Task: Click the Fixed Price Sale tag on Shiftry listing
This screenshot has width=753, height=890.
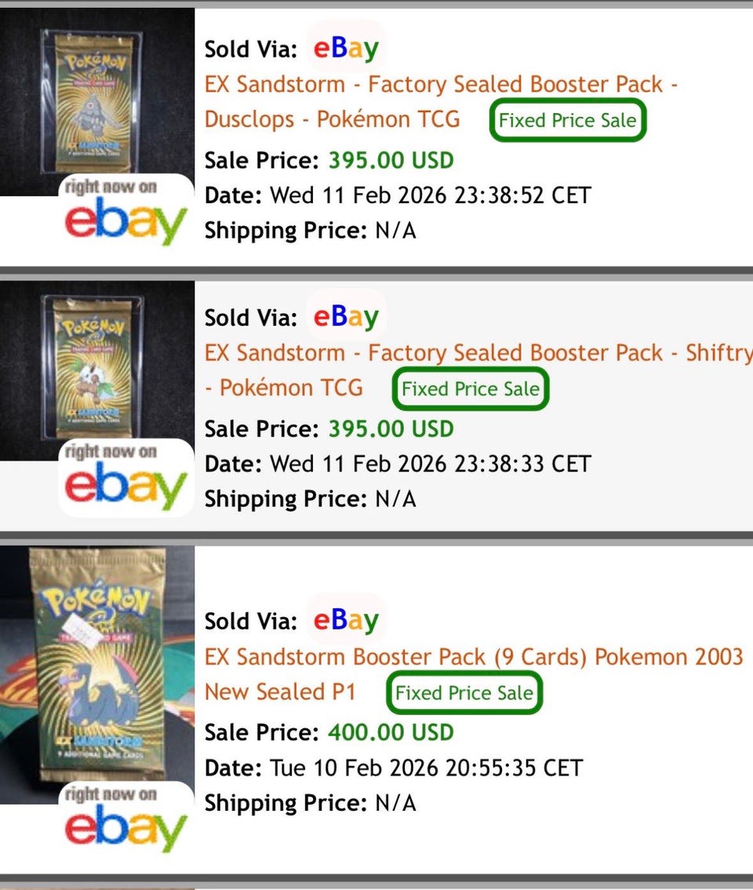Action: 471,388
